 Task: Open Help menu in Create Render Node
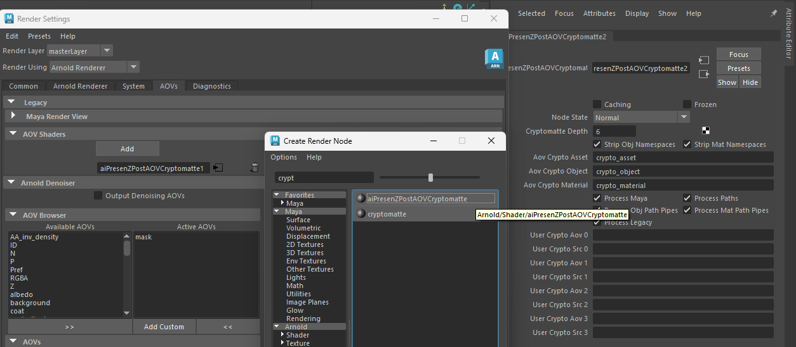tap(314, 157)
